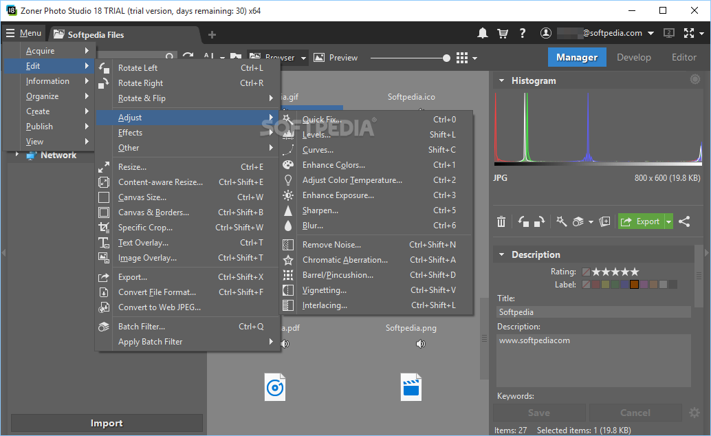Collapse the Histogram panel
The width and height of the screenshot is (711, 436).
click(x=501, y=80)
